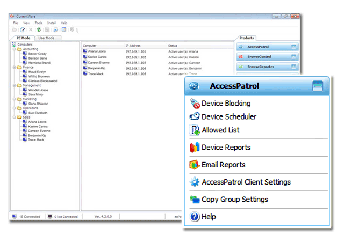This screenshot has height=236, width=344.
Task: Click the green refresh toolbar icon
Action: pyautogui.click(x=39, y=30)
